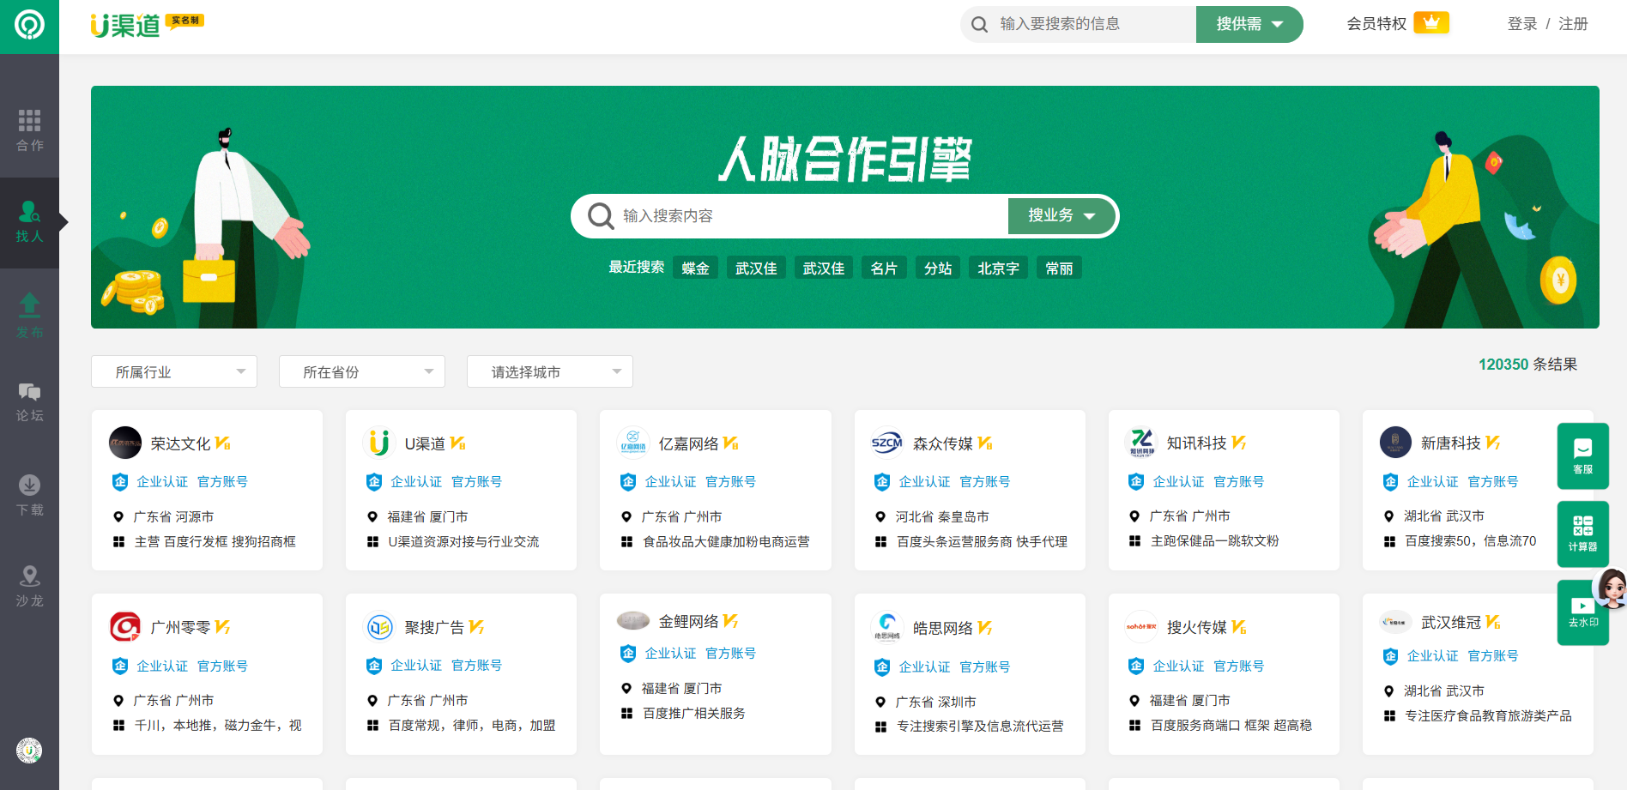This screenshot has height=790, width=1627.
Task: Click the 广州零零 red logo
Action: pos(125,627)
